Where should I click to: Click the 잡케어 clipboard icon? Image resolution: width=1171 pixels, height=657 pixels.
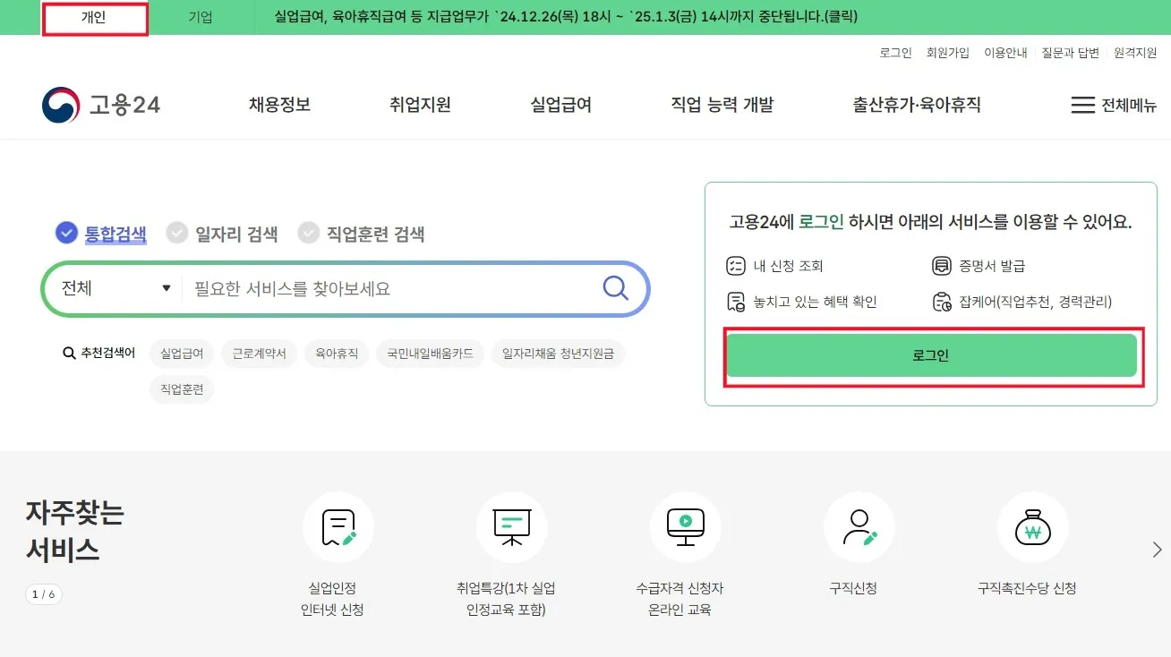(942, 302)
